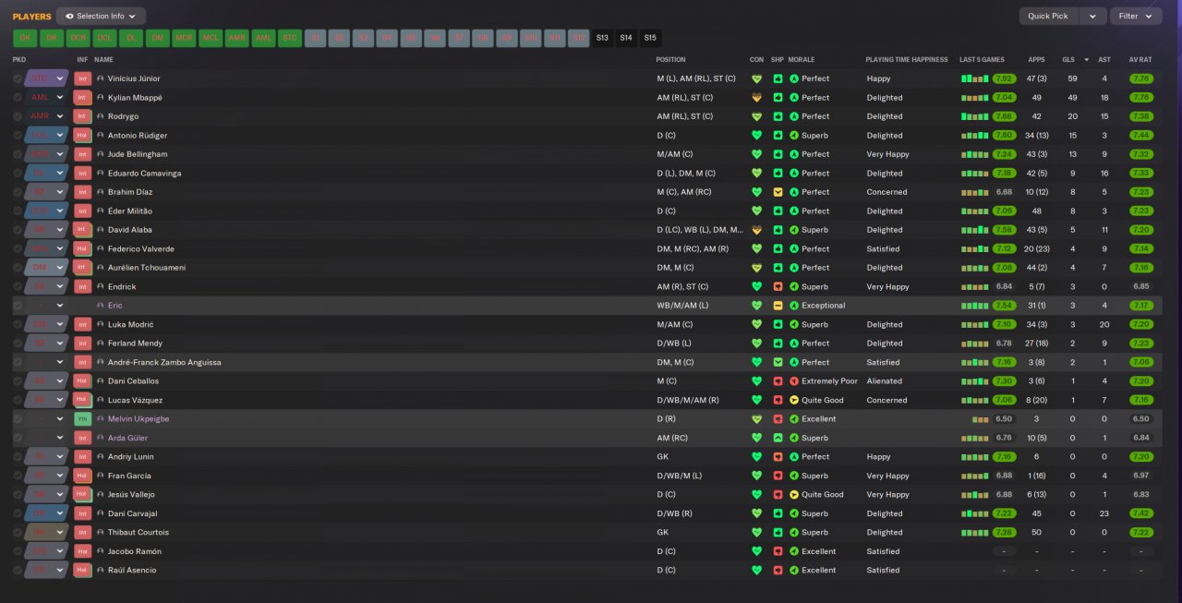The height and width of the screenshot is (603, 1182).
Task: Select the GK position slot
Action: (x=25, y=38)
